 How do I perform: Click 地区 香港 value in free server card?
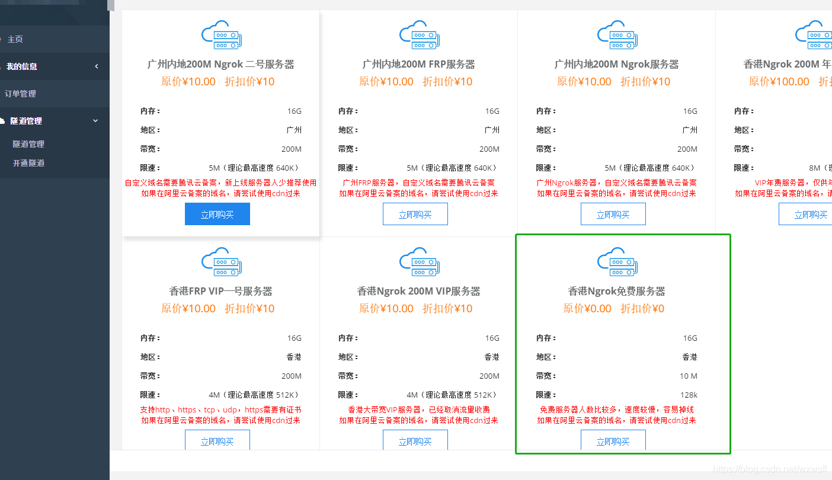[690, 357]
